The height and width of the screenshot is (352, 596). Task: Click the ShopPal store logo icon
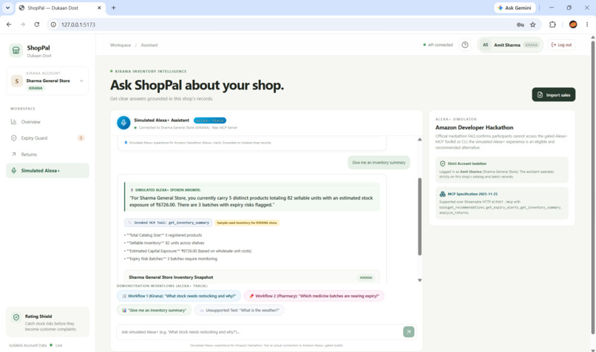click(x=16, y=50)
